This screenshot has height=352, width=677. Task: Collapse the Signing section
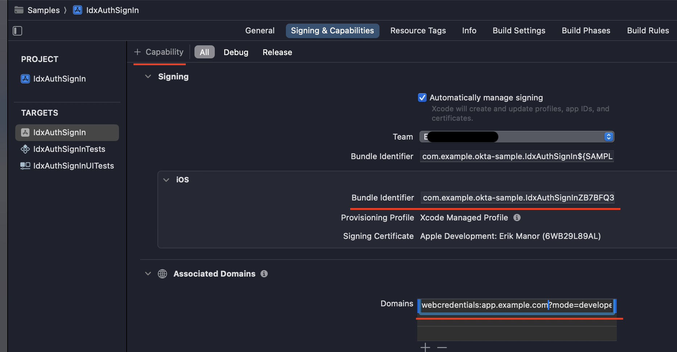[148, 76]
